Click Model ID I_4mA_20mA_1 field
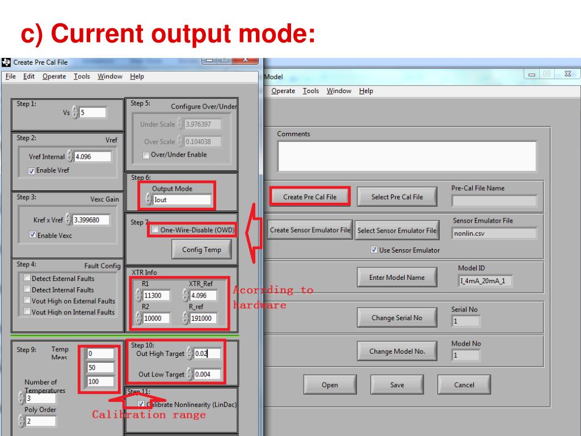Screen dimensions: 581x436 point(485,280)
